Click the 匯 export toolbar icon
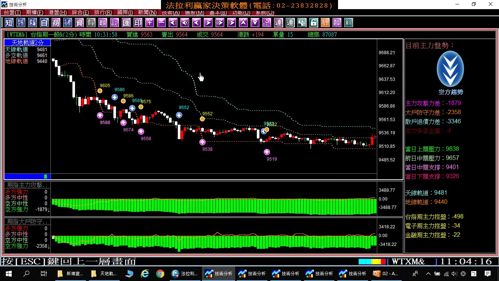The height and width of the screenshot is (281, 499). click(126, 23)
